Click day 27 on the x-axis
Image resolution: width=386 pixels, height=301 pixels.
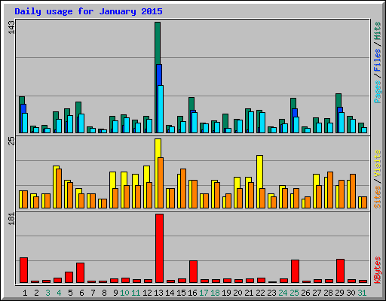pos(317,293)
